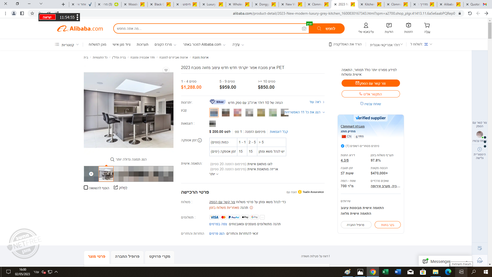Screen dimensions: 492x277
Task: Expand more customization options
Action: point(214,174)
